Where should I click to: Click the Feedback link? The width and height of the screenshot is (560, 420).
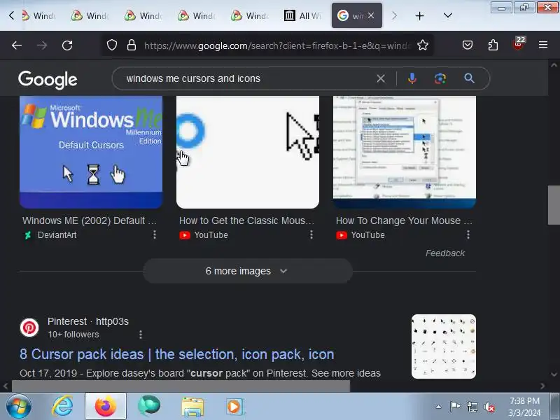[x=445, y=253]
